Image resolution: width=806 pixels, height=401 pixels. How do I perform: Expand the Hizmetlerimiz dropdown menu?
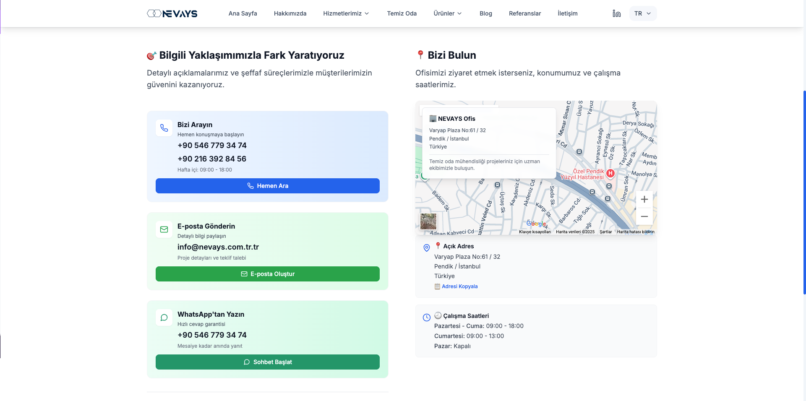[x=346, y=13]
